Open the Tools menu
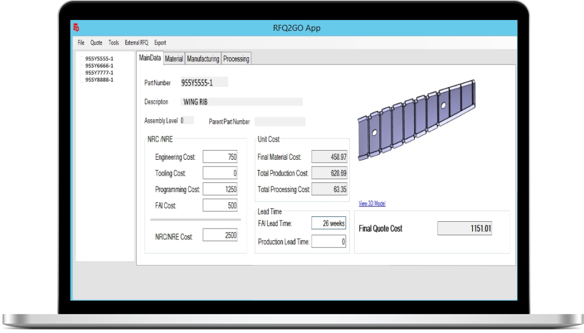The width and height of the screenshot is (584, 333). click(x=114, y=43)
